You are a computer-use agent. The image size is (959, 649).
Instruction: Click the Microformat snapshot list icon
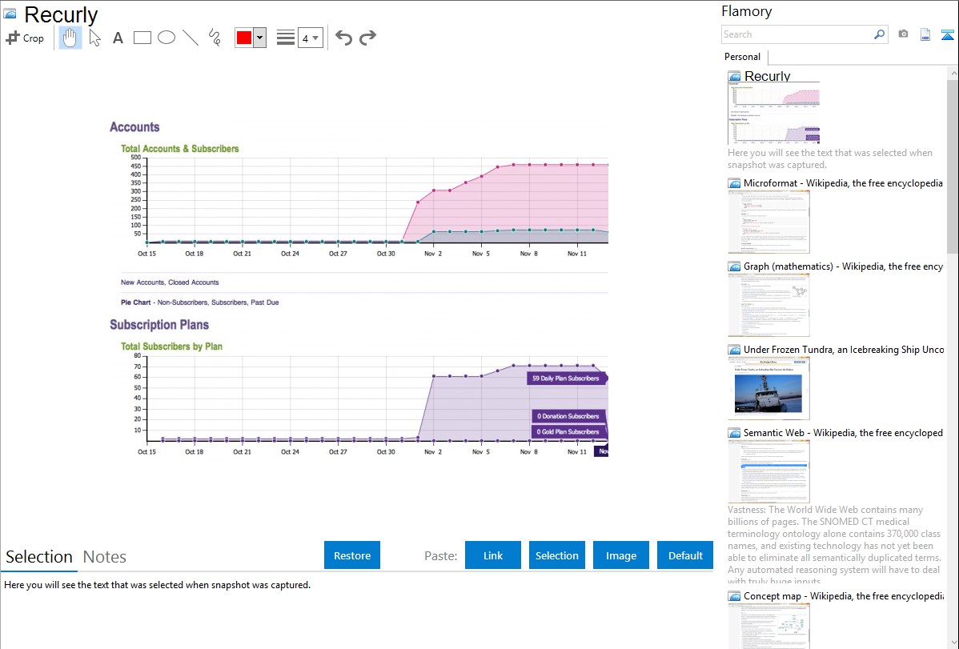[x=734, y=183]
